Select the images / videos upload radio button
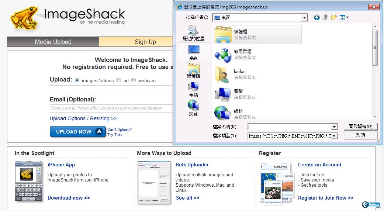384x211 pixels. coord(77,80)
